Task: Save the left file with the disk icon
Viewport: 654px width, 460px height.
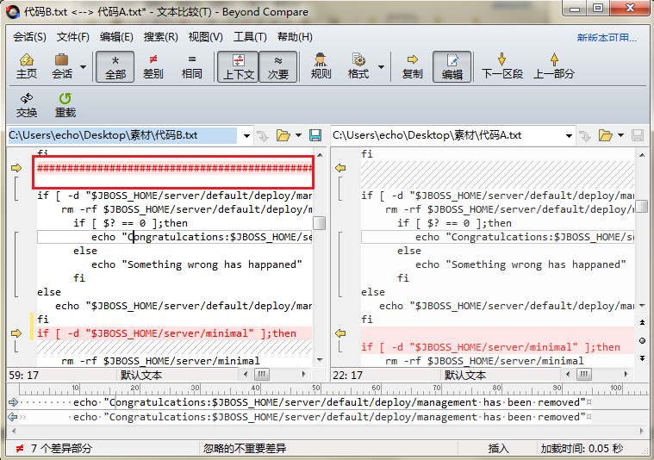Action: point(315,135)
